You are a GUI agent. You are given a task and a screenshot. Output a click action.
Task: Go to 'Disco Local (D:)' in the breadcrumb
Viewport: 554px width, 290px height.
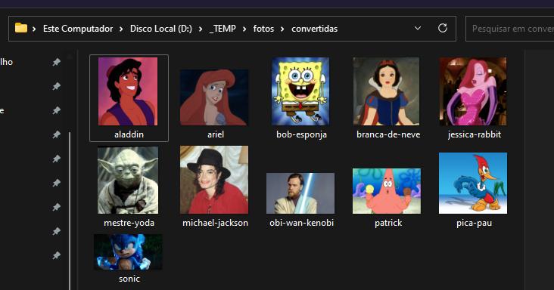161,29
